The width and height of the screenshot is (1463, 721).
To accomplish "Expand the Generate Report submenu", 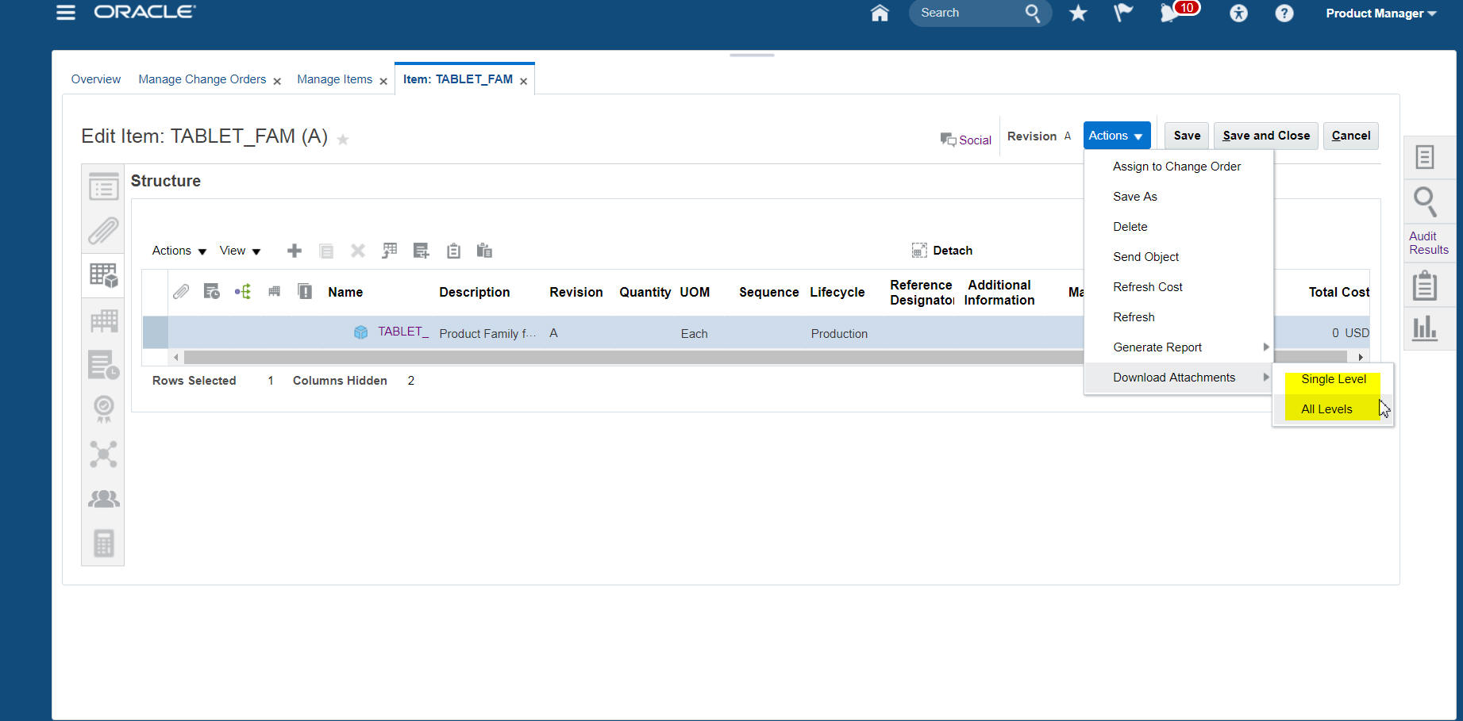I will point(1179,347).
